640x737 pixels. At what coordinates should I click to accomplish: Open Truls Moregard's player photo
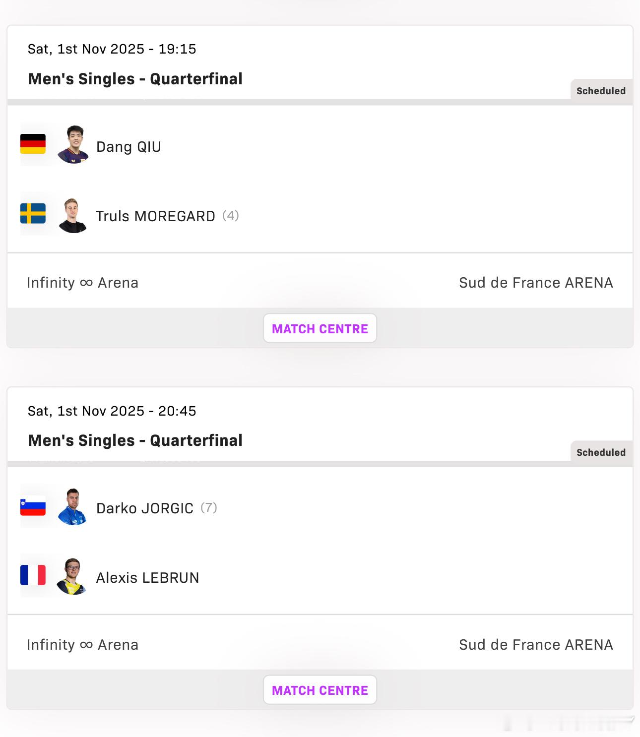[73, 215]
